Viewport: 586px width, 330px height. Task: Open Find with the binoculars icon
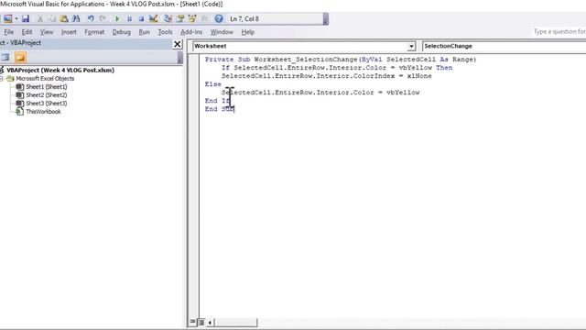pos(76,18)
